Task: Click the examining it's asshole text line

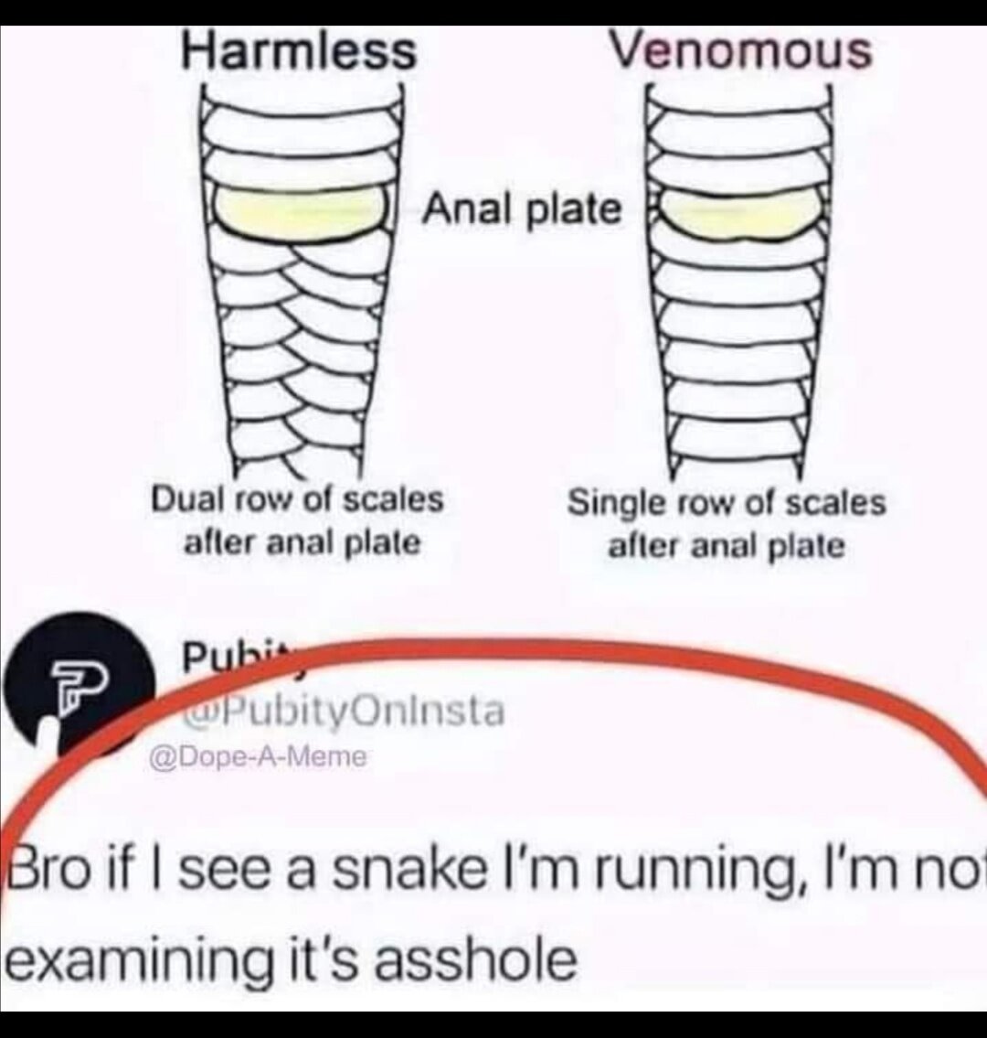Action: tap(290, 962)
